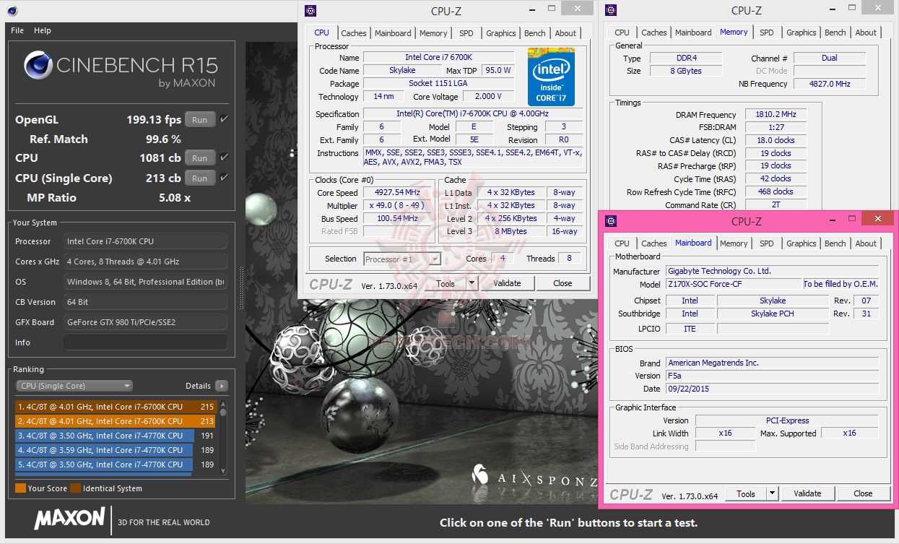Select ranking entry 2 scoring 213

116,421
